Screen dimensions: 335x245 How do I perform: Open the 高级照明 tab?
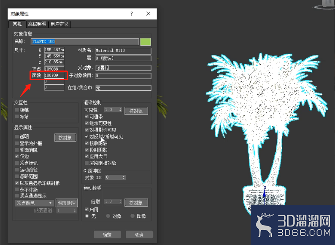coord(37,24)
